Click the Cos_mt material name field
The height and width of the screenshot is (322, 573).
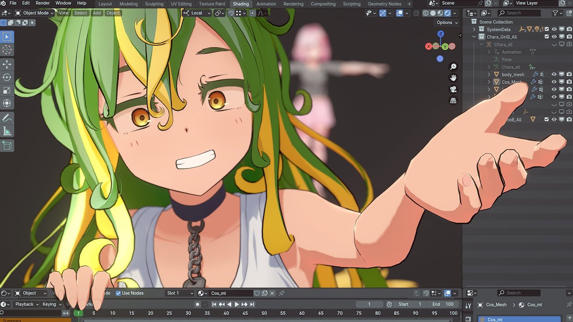[231, 293]
